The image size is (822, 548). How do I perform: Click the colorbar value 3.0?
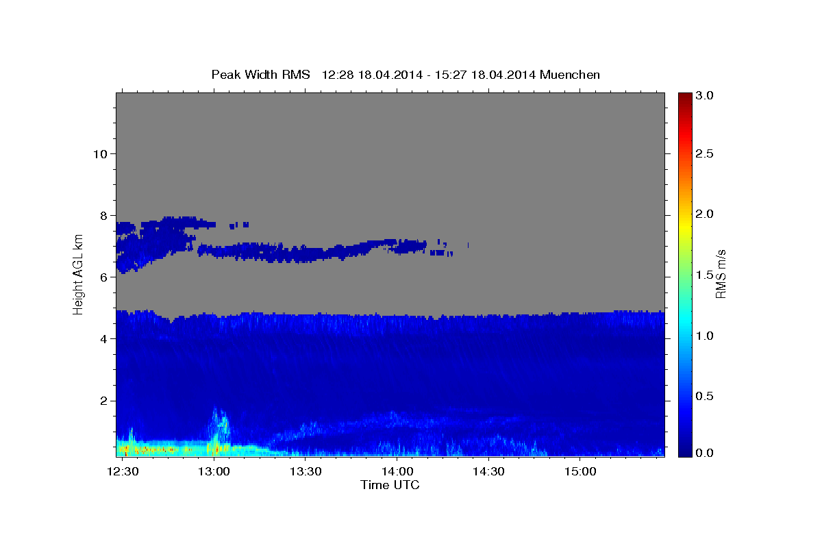click(x=705, y=96)
